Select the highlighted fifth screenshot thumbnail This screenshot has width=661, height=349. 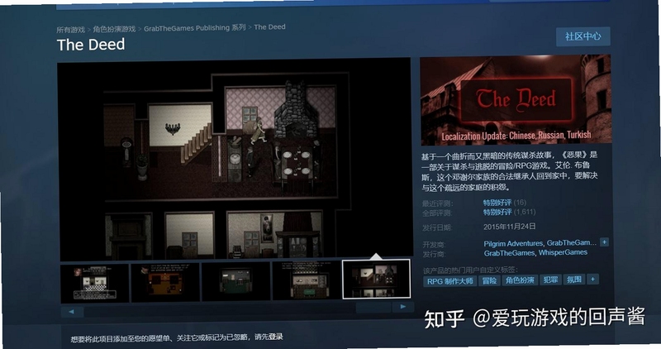pos(376,279)
